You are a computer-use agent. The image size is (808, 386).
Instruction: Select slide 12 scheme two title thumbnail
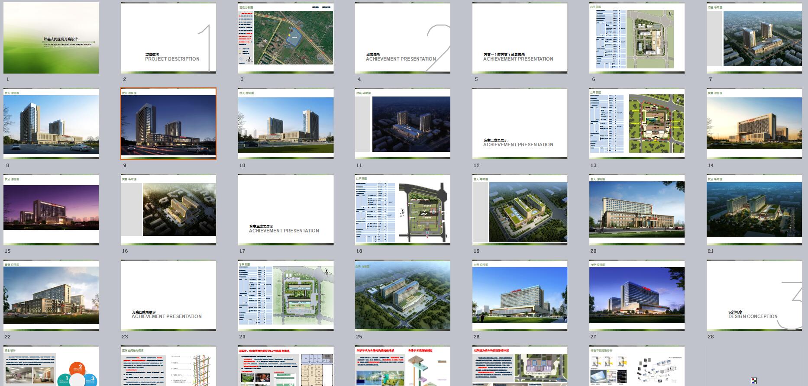520,124
